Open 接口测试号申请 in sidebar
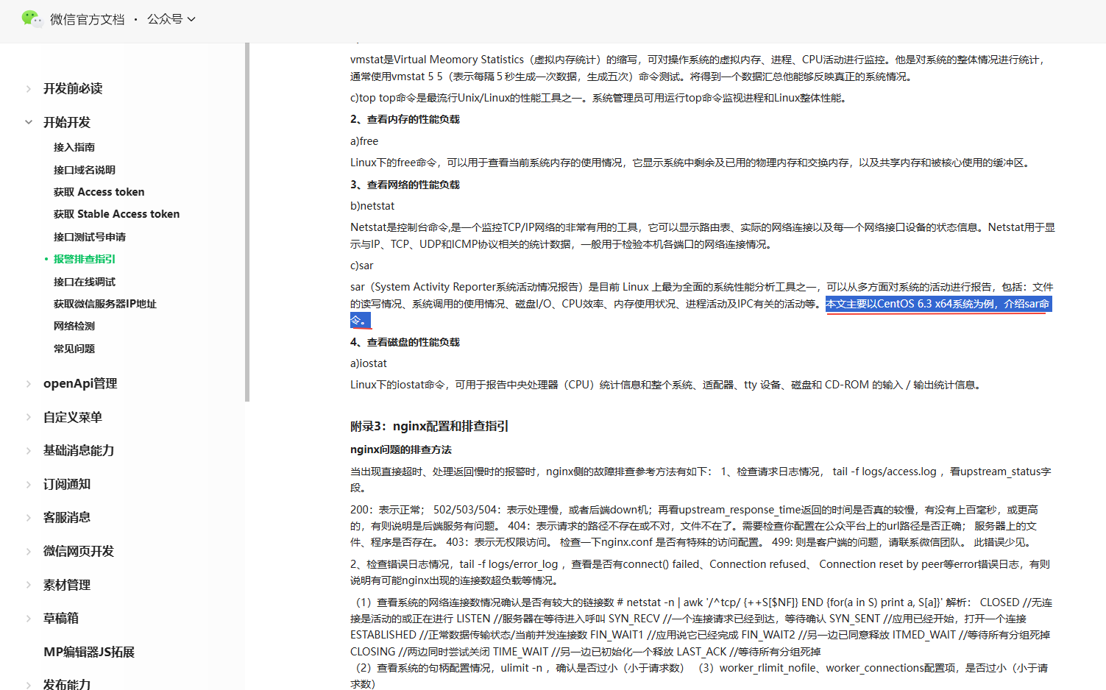The width and height of the screenshot is (1106, 690). click(x=90, y=237)
